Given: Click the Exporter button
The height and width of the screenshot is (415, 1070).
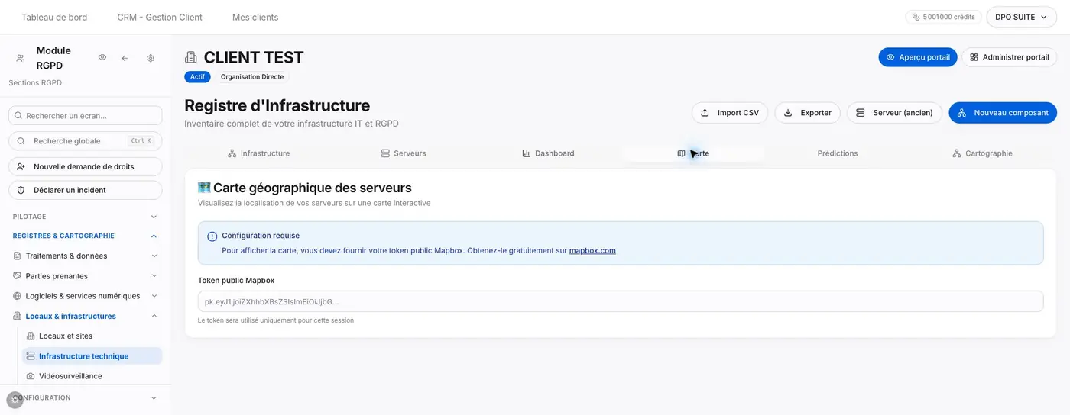Looking at the screenshot, I should point(807,113).
